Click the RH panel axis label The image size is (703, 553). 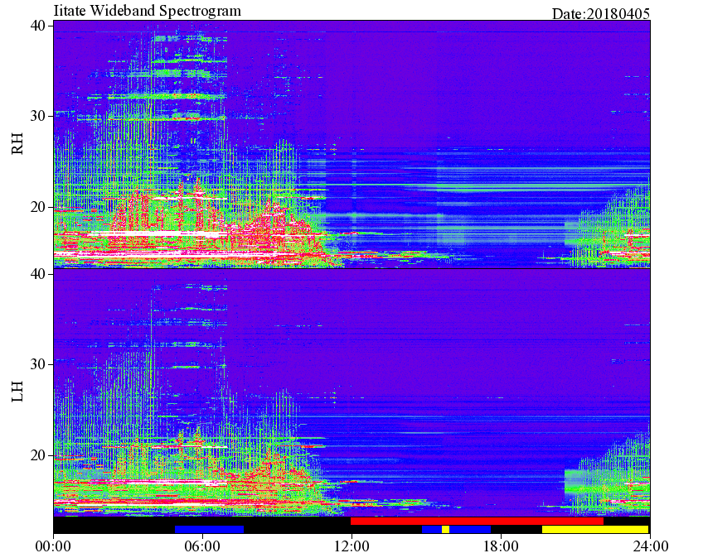[17, 144]
